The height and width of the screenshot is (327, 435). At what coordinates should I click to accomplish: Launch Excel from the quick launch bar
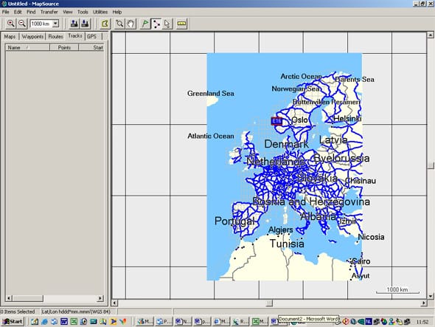[74, 321]
